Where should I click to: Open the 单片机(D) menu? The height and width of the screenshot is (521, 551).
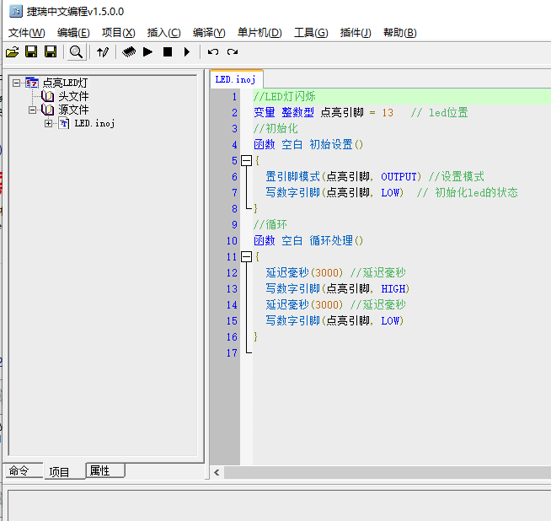[x=259, y=33]
